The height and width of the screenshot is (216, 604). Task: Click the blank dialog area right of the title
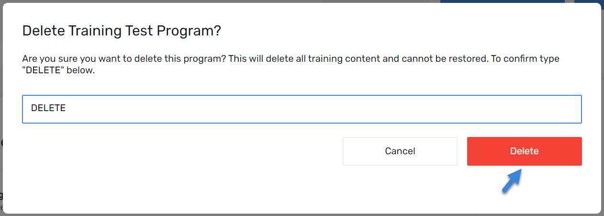click(407, 31)
